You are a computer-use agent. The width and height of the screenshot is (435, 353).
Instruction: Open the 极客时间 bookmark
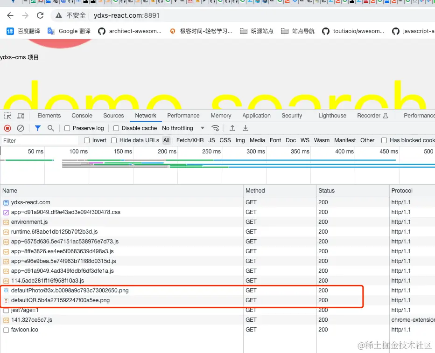pyautogui.click(x=201, y=31)
